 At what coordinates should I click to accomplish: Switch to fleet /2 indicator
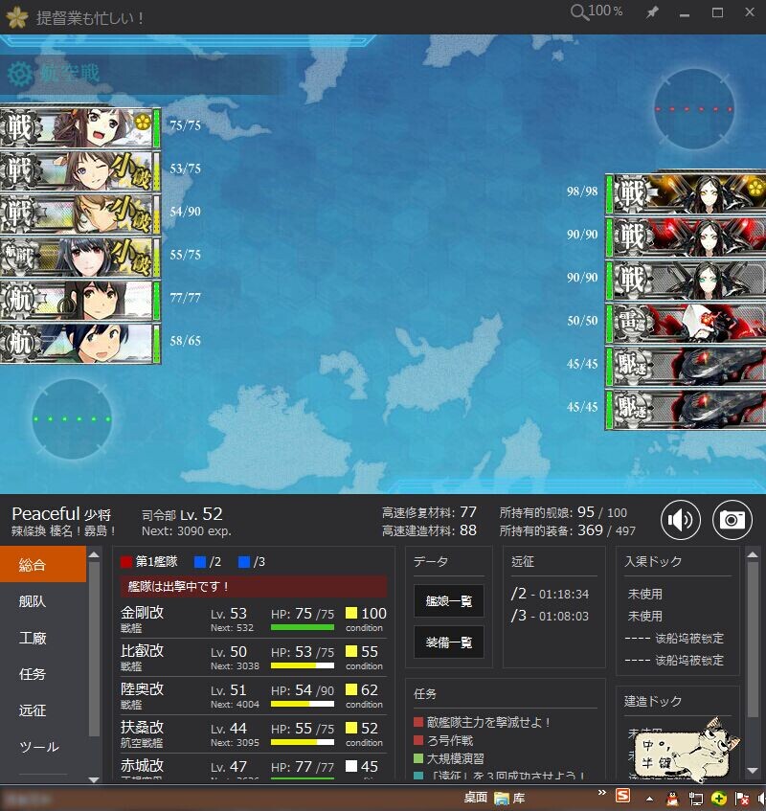[208, 562]
